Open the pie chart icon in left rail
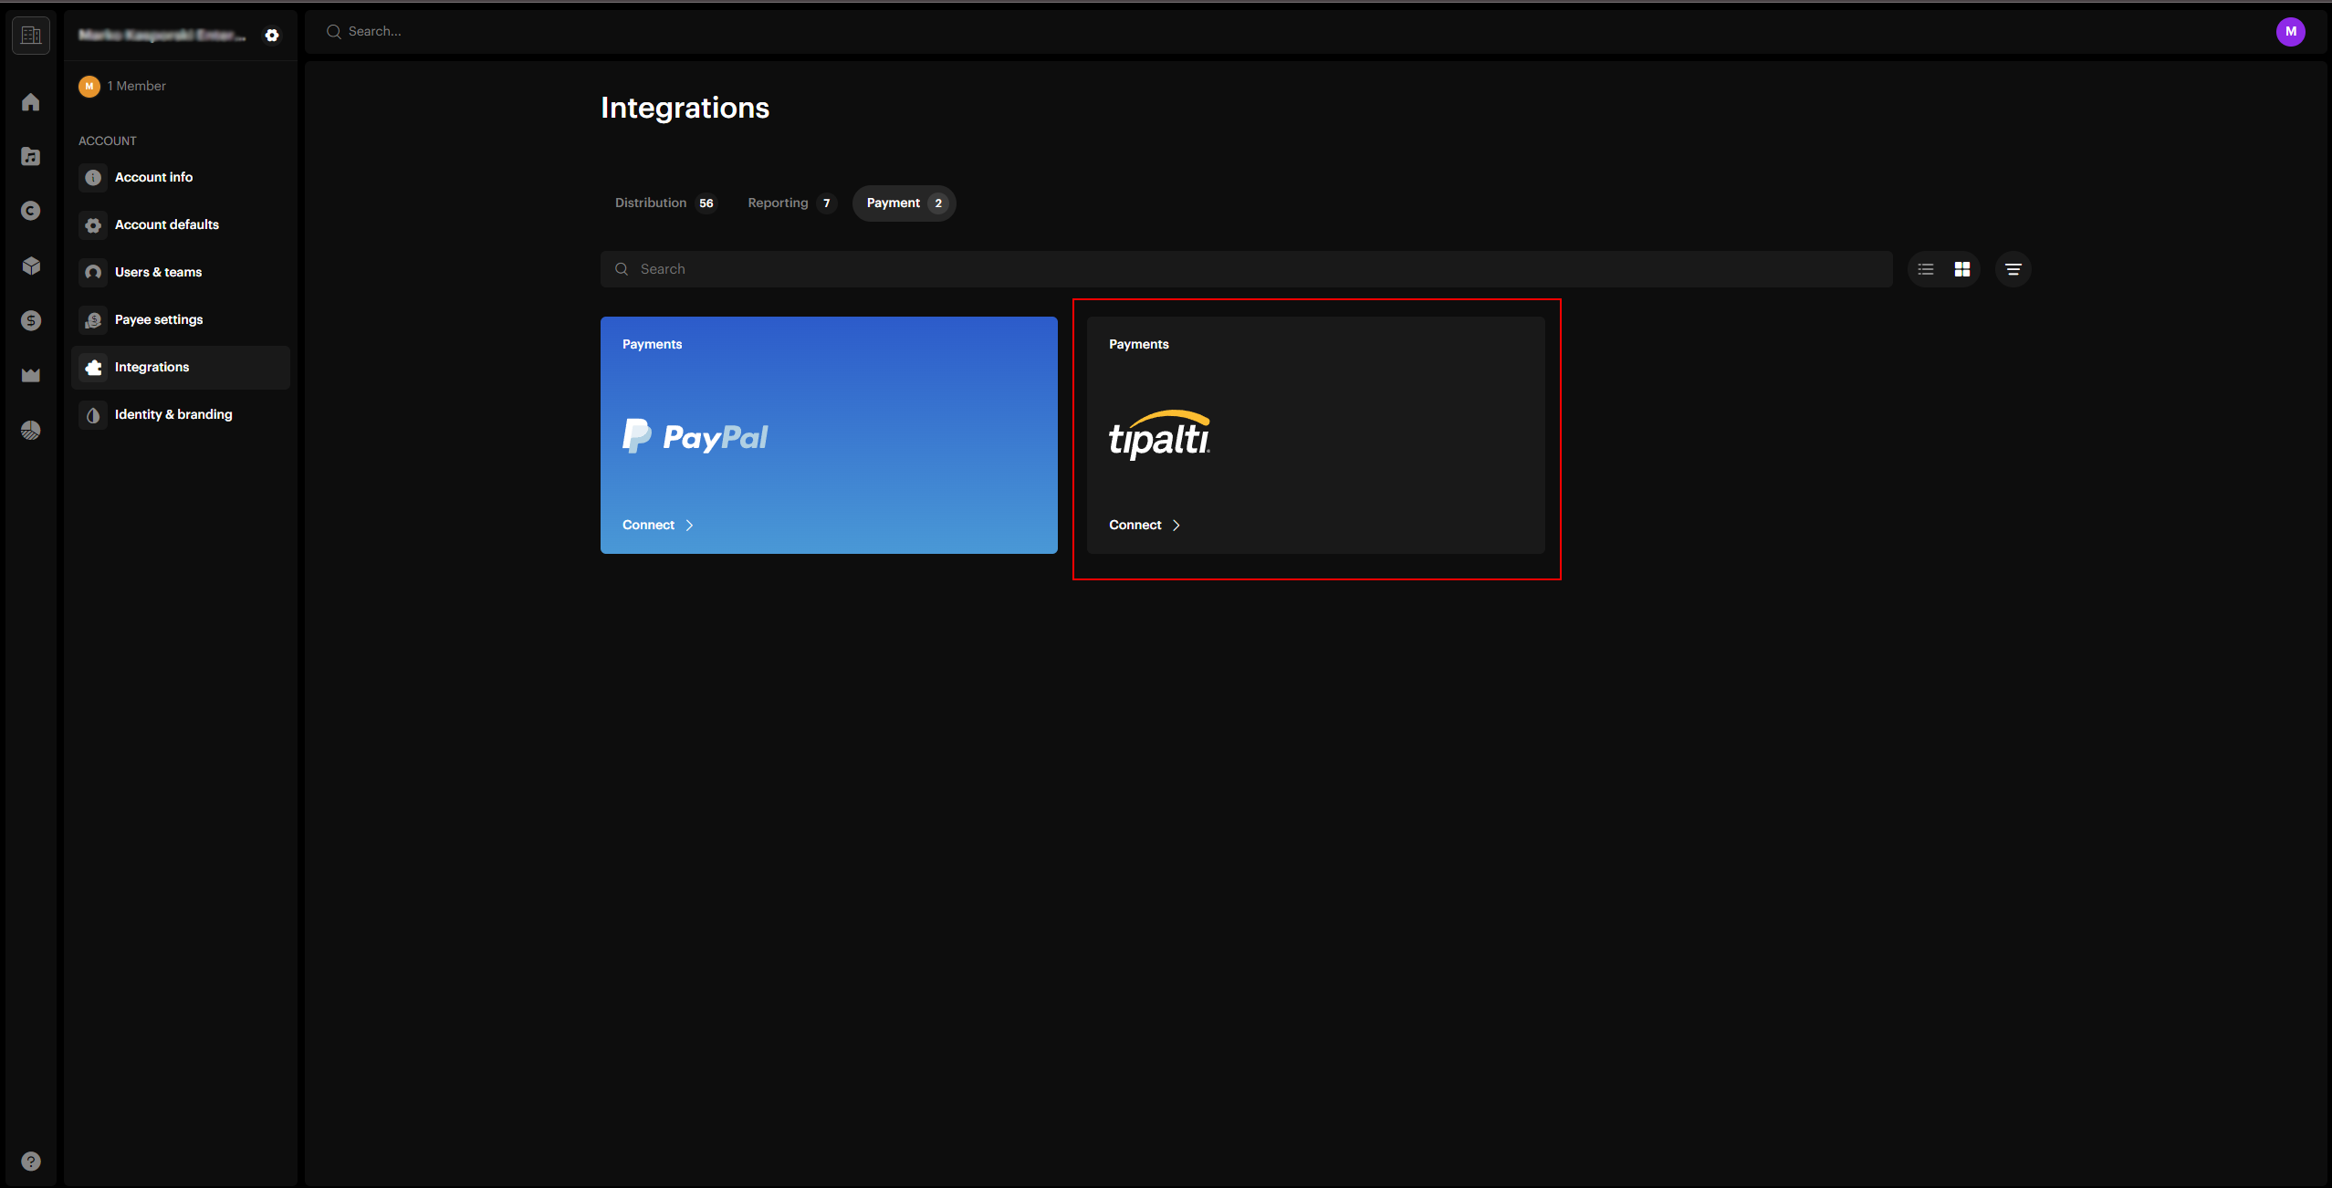The width and height of the screenshot is (2332, 1188). 31,430
